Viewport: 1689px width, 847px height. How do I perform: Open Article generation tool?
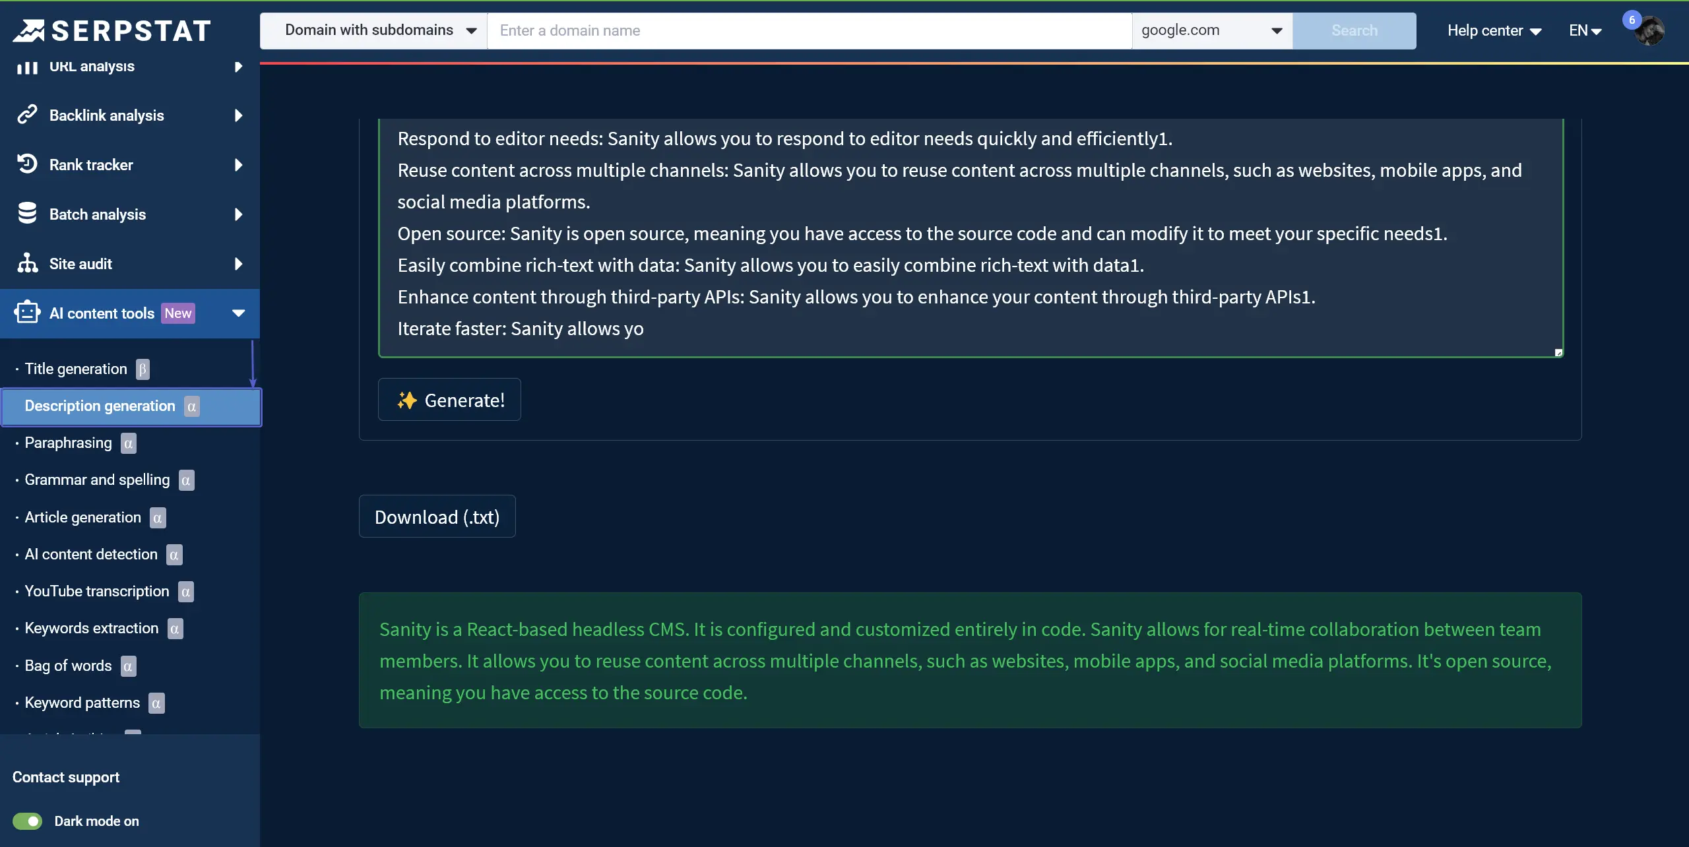coord(82,517)
